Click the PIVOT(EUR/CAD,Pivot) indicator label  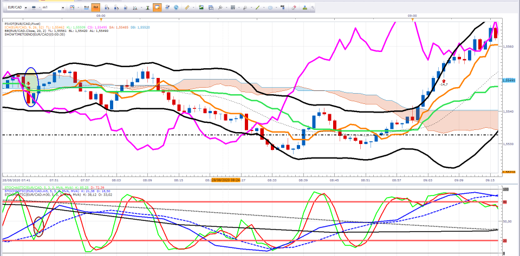tap(23, 24)
